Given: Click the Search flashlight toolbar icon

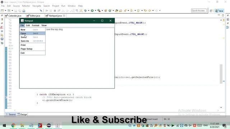Looking at the screenshot, I should pos(125,10).
